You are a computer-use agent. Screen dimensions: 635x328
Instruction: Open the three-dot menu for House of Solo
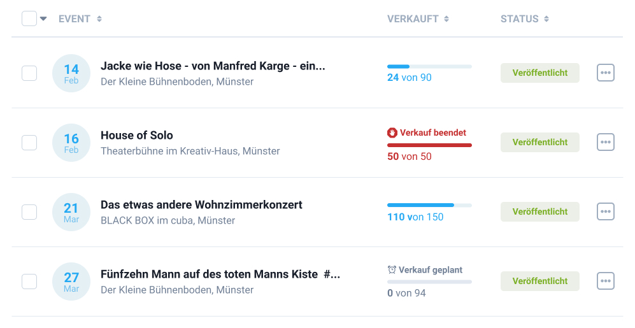pos(605,142)
